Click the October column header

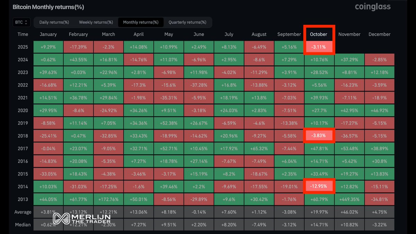318,34
